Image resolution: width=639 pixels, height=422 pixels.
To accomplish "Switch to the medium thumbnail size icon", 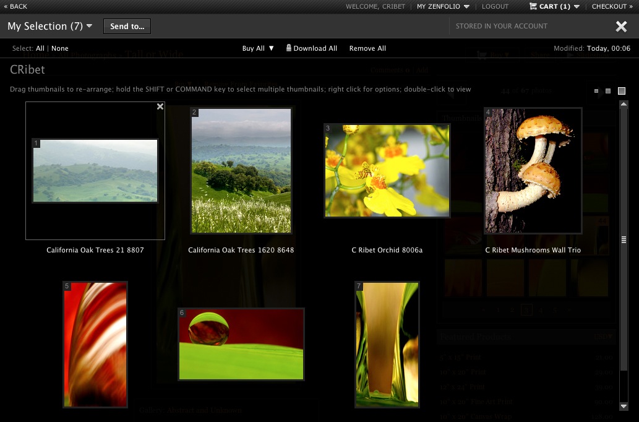I will (608, 91).
